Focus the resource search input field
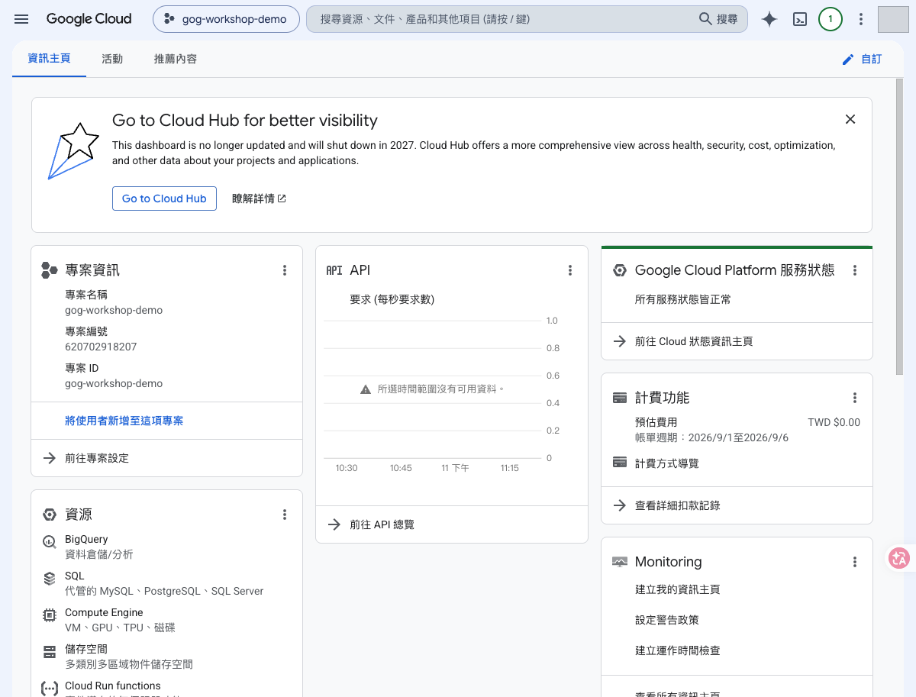 point(500,19)
